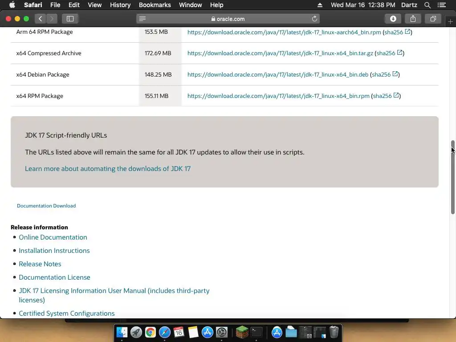Open sha256 external link for x64 tar.gz
456x342 pixels.
(389, 53)
